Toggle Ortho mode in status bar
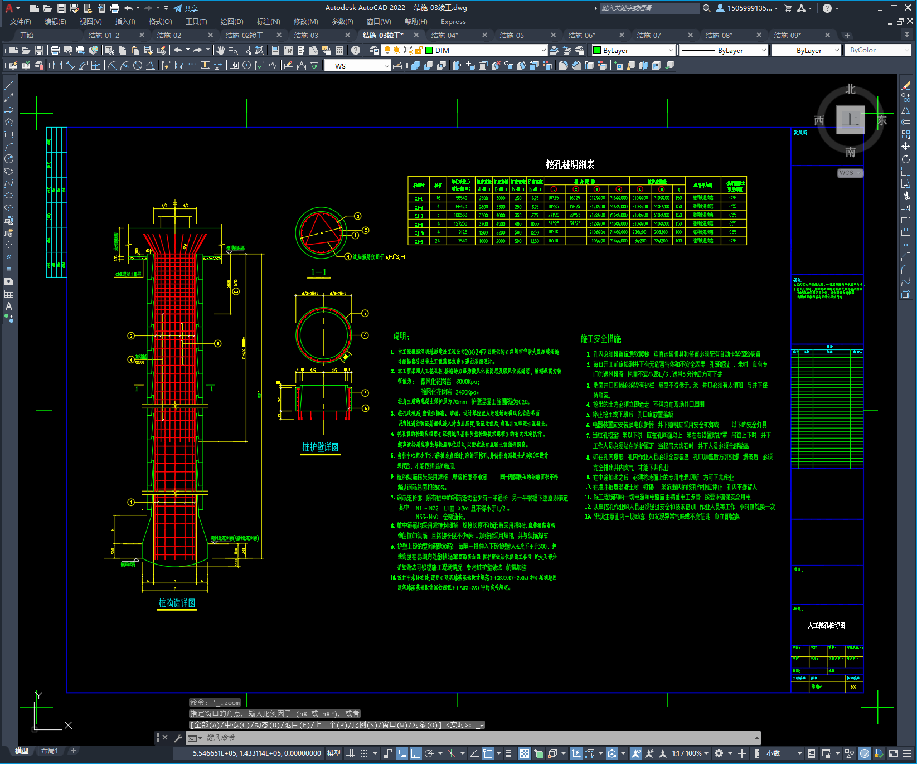Viewport: 917px width, 764px height. coord(415,753)
